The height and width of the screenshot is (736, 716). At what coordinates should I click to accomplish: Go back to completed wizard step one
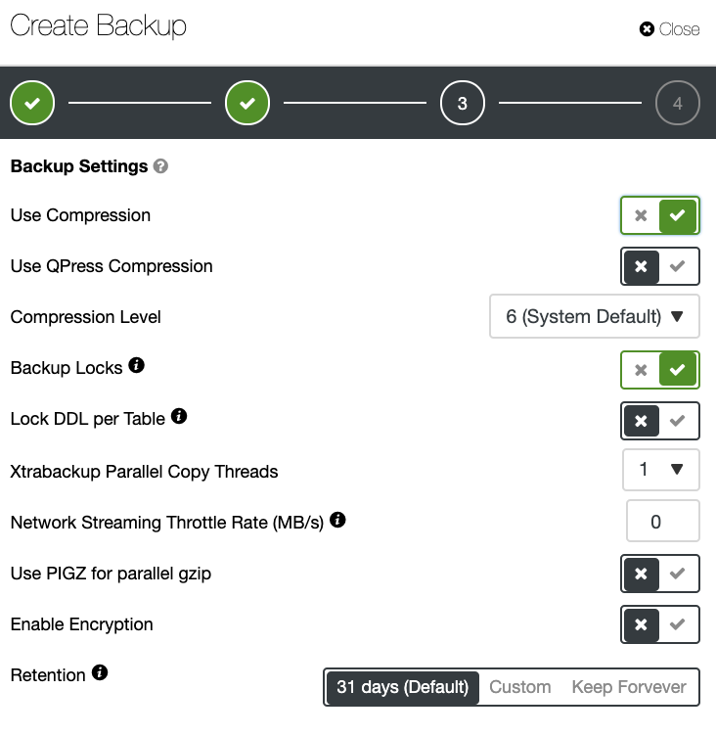coord(32,103)
